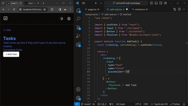Click add-task.tsx in the breadcrumb
This screenshot has height=106, width=188.
point(110,14)
